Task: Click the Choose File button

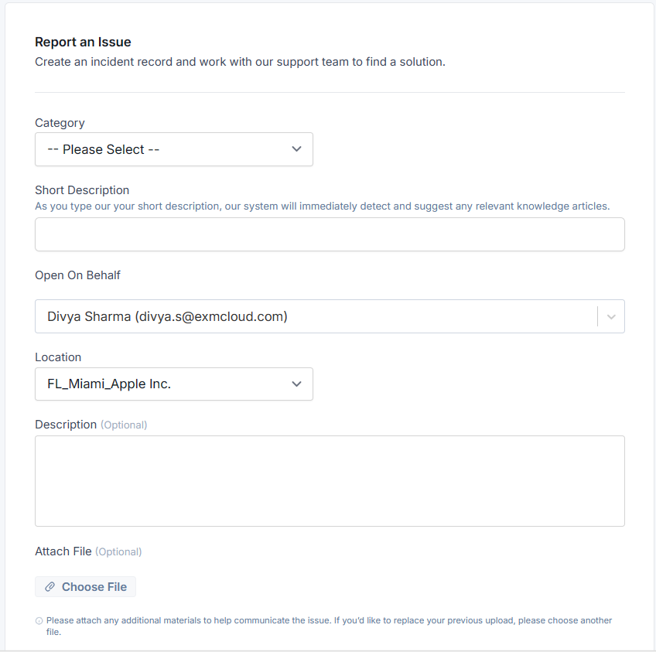Action: coord(85,587)
